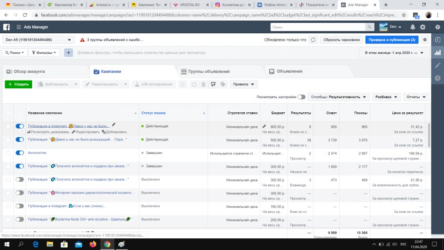Enable the Интернет-магазин дермотологической campaign switch
Image resolution: width=444 pixels, height=250 pixels.
click(19, 193)
